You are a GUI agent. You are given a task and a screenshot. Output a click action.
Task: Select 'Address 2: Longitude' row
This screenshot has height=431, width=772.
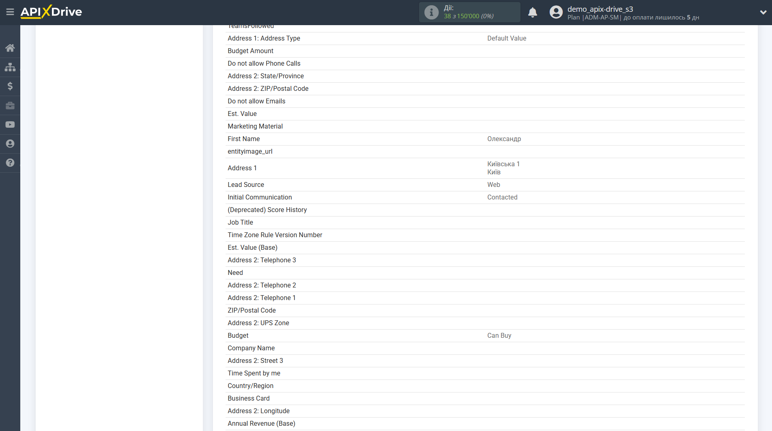tap(485, 411)
